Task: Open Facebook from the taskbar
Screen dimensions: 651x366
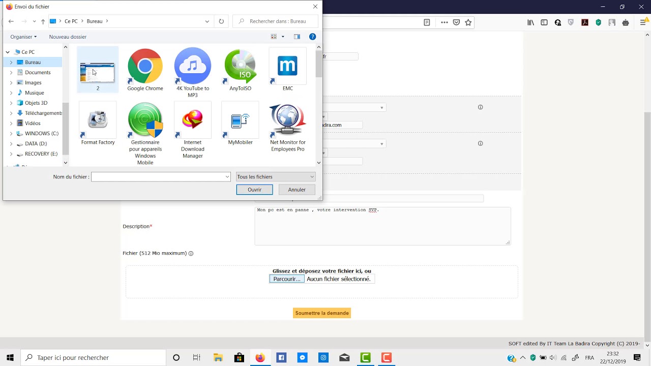Action: 281,357
